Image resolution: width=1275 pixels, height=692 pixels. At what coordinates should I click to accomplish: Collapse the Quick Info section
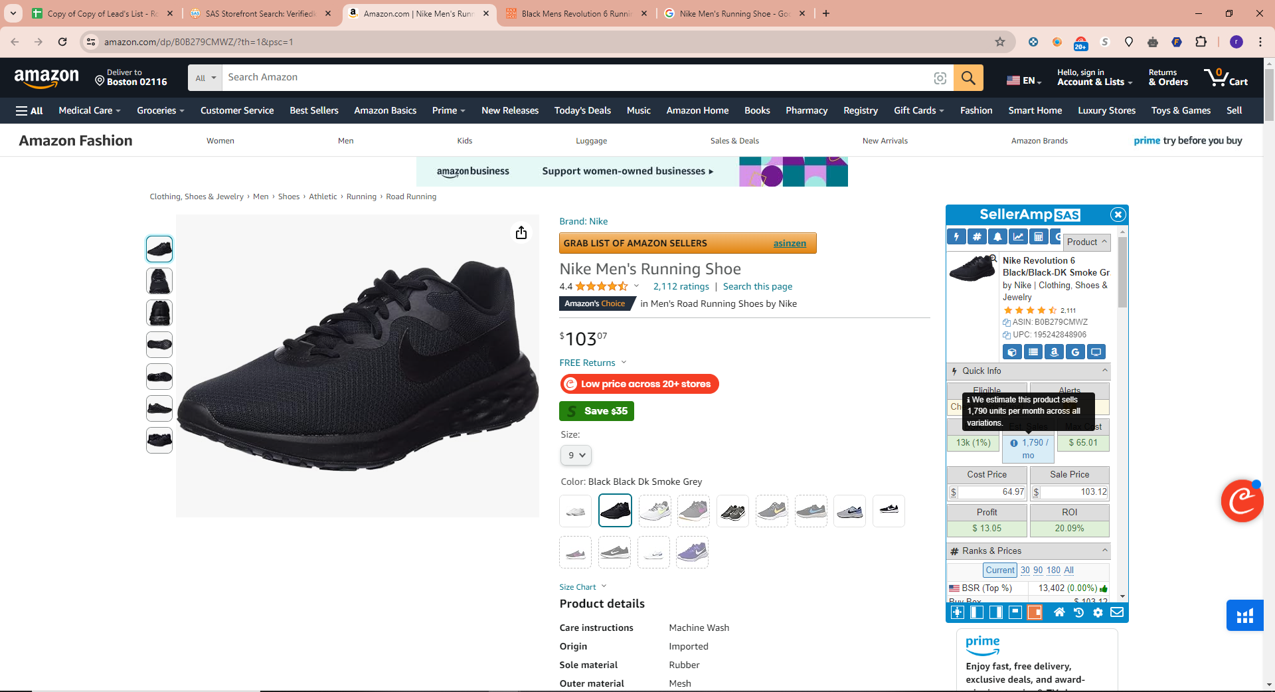[1105, 371]
